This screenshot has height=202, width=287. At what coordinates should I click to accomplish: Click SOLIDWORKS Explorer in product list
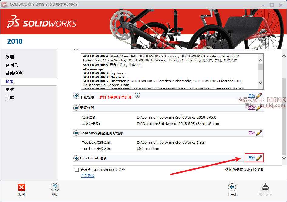pyautogui.click(x=104, y=73)
